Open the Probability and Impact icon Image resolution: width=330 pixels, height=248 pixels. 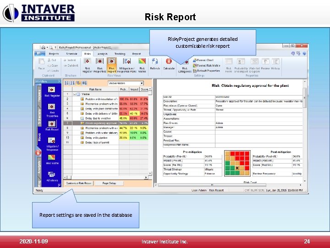pyautogui.click(x=241, y=65)
